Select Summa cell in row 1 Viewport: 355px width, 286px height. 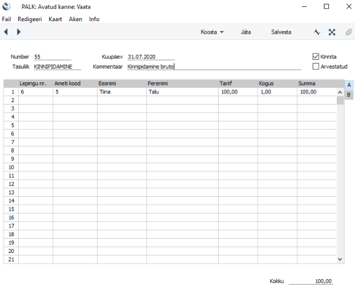coord(317,92)
